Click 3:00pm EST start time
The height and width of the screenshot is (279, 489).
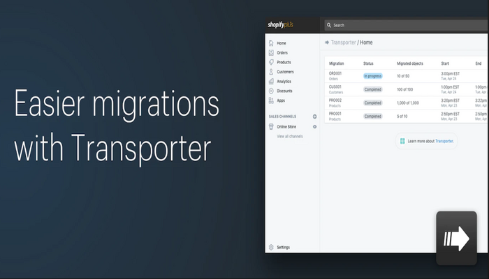click(x=450, y=74)
